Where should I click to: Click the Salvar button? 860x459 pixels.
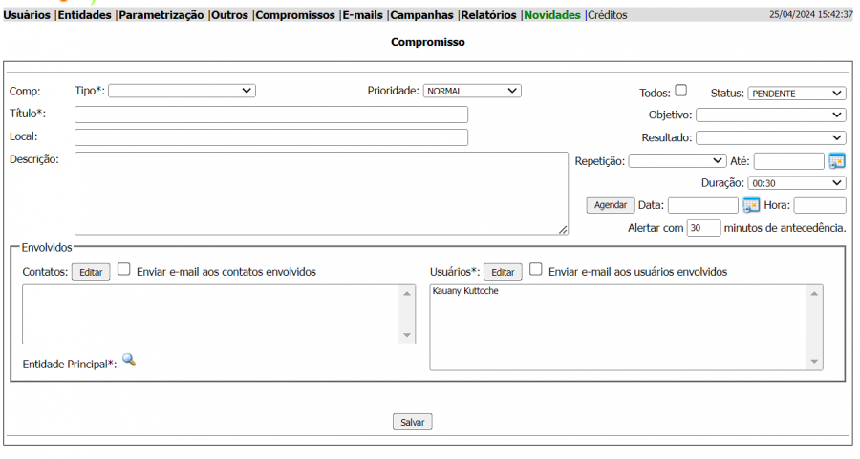click(413, 422)
